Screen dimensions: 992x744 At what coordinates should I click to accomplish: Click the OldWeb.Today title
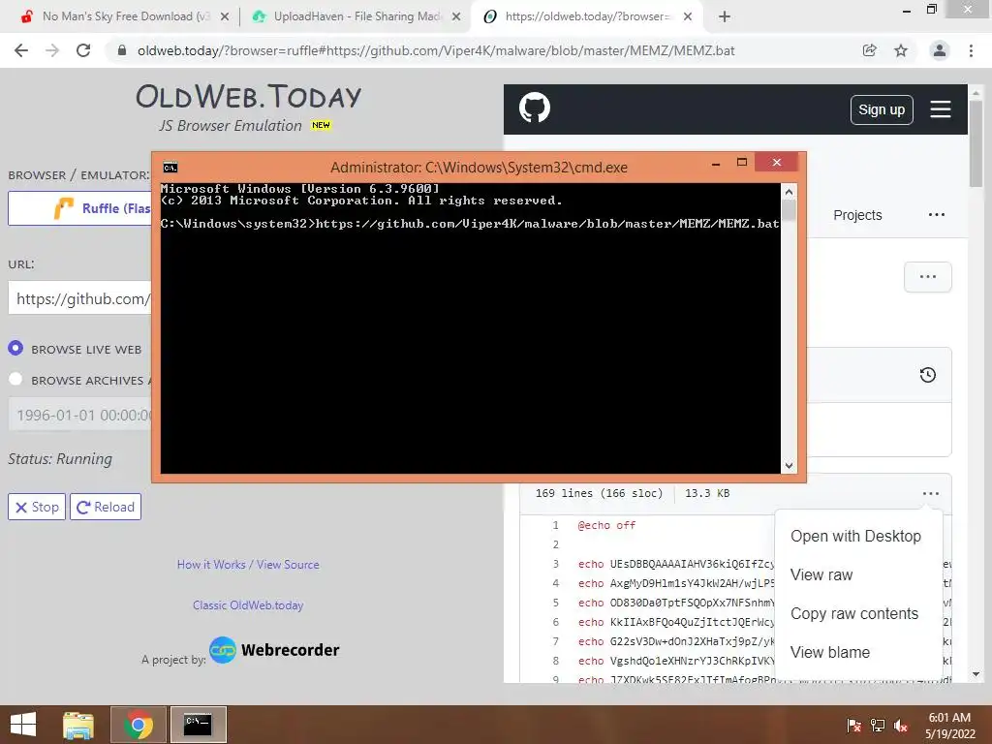pyautogui.click(x=248, y=97)
